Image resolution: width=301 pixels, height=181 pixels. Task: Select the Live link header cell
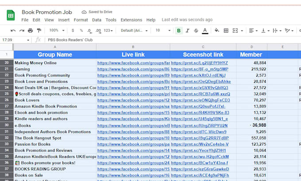(x=133, y=55)
